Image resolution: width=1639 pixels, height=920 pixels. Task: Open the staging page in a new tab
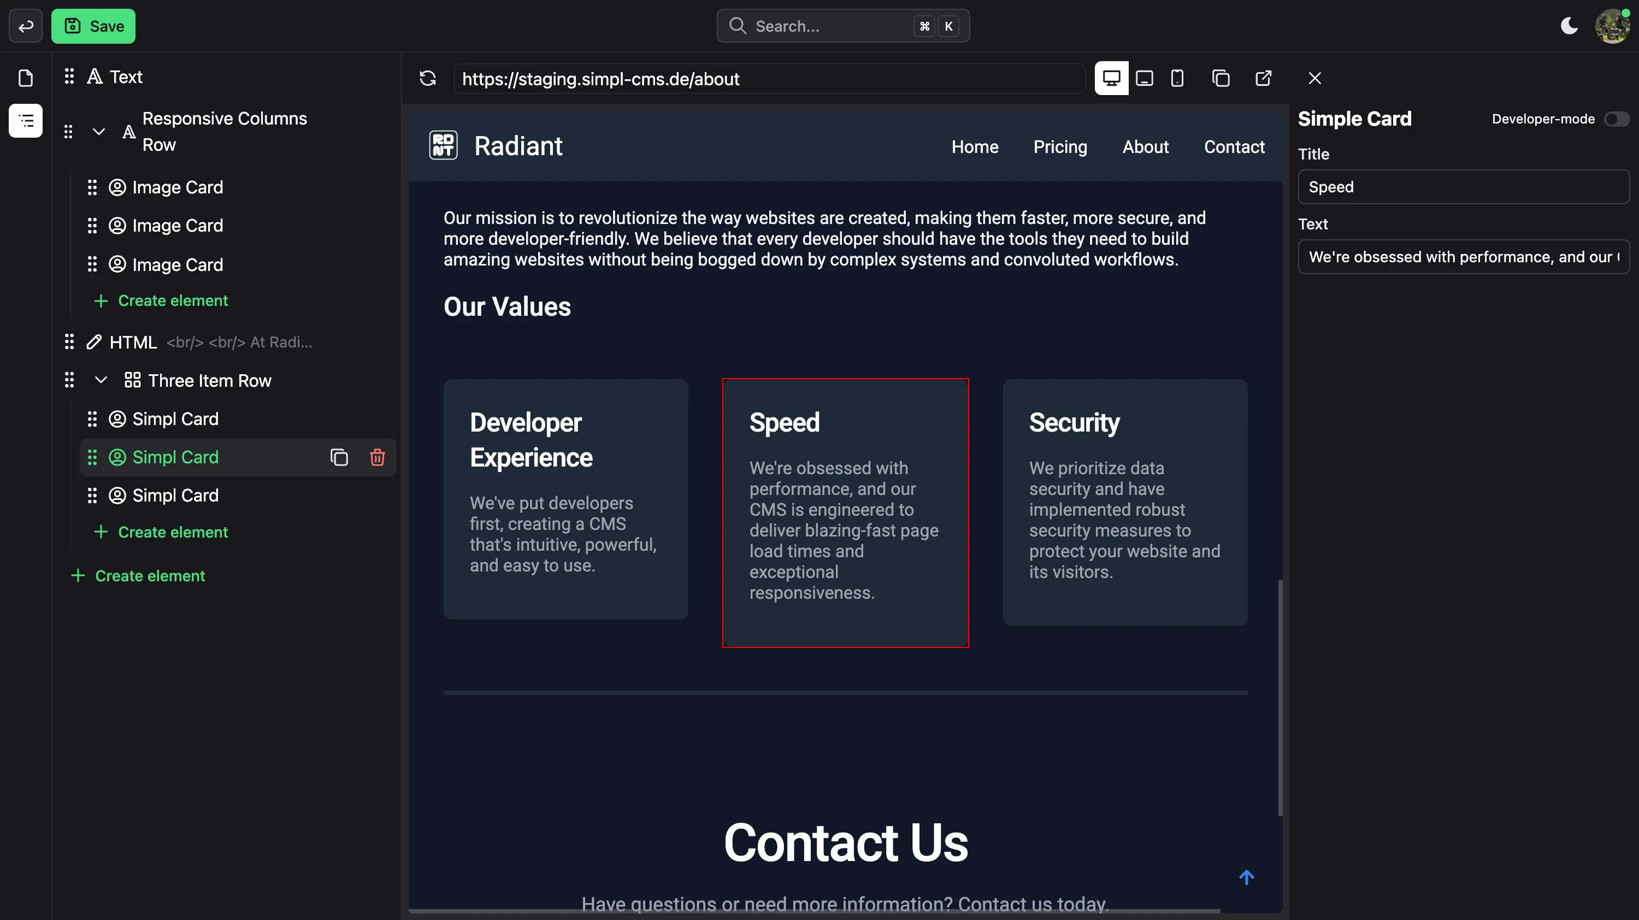pos(1264,78)
